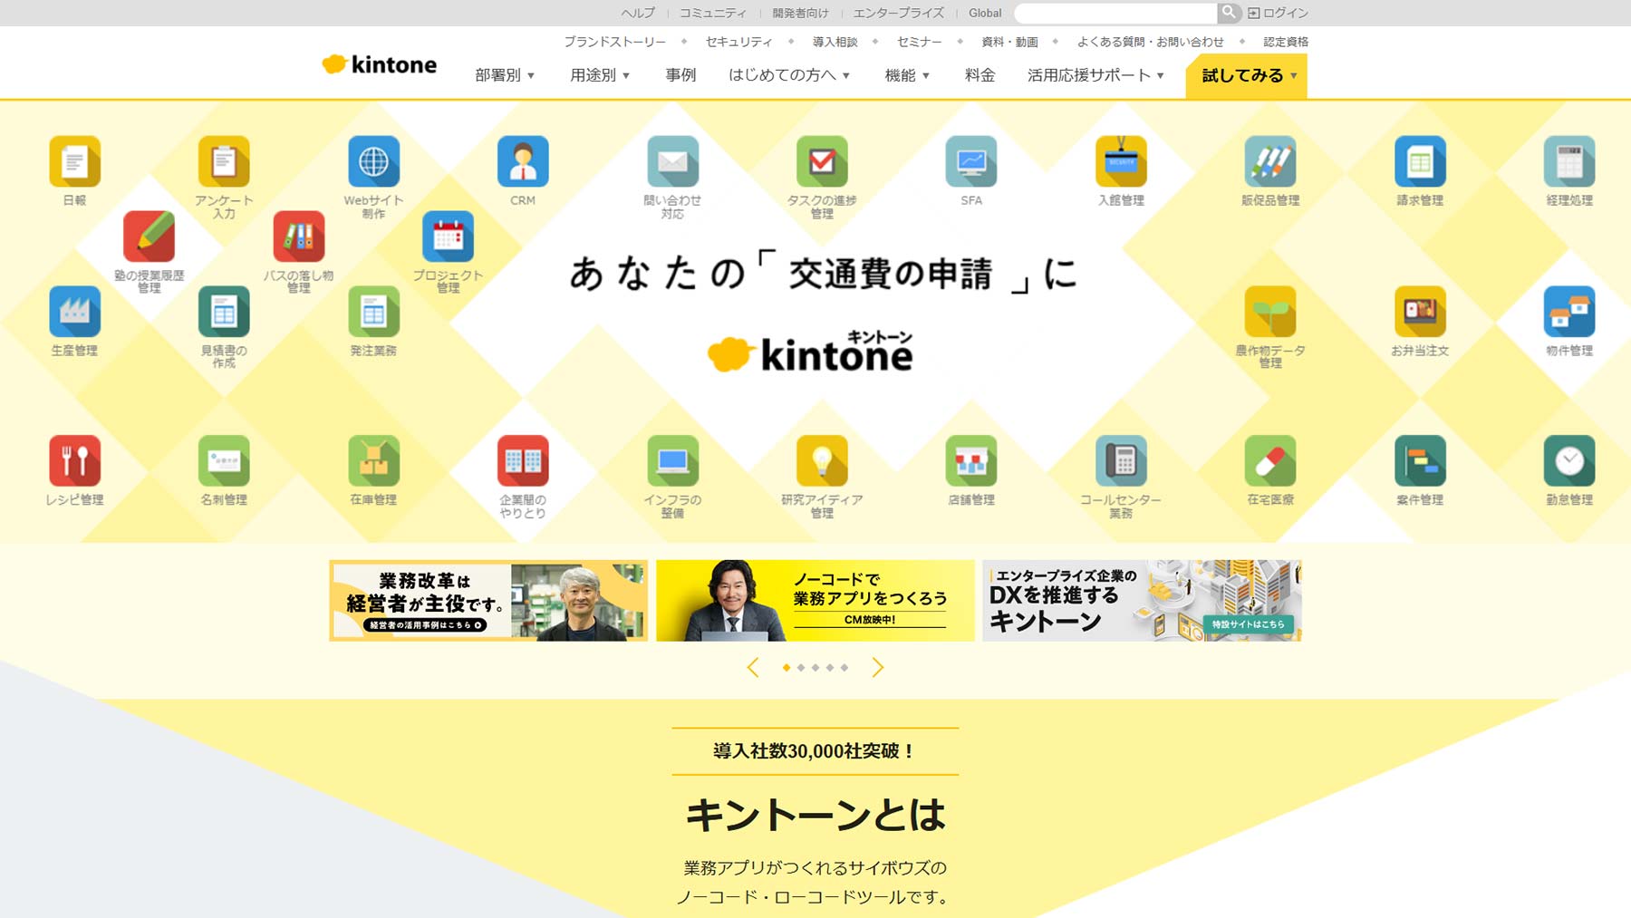Open the 在宅医療 pill icon
Screen dimensions: 1631x918
point(1270,461)
